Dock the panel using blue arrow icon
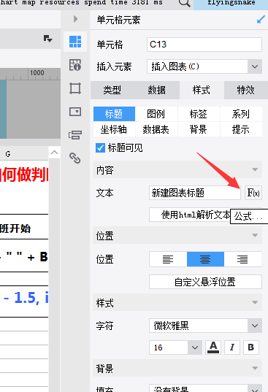268x392 pixels. pos(261,20)
